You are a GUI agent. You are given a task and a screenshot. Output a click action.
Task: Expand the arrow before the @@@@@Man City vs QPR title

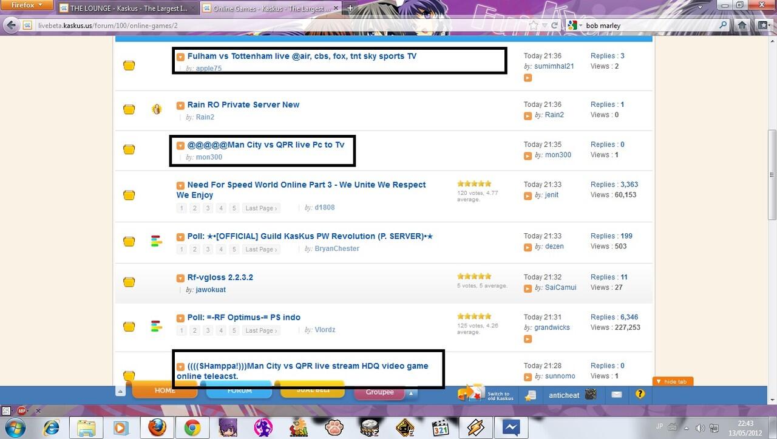[x=180, y=145]
